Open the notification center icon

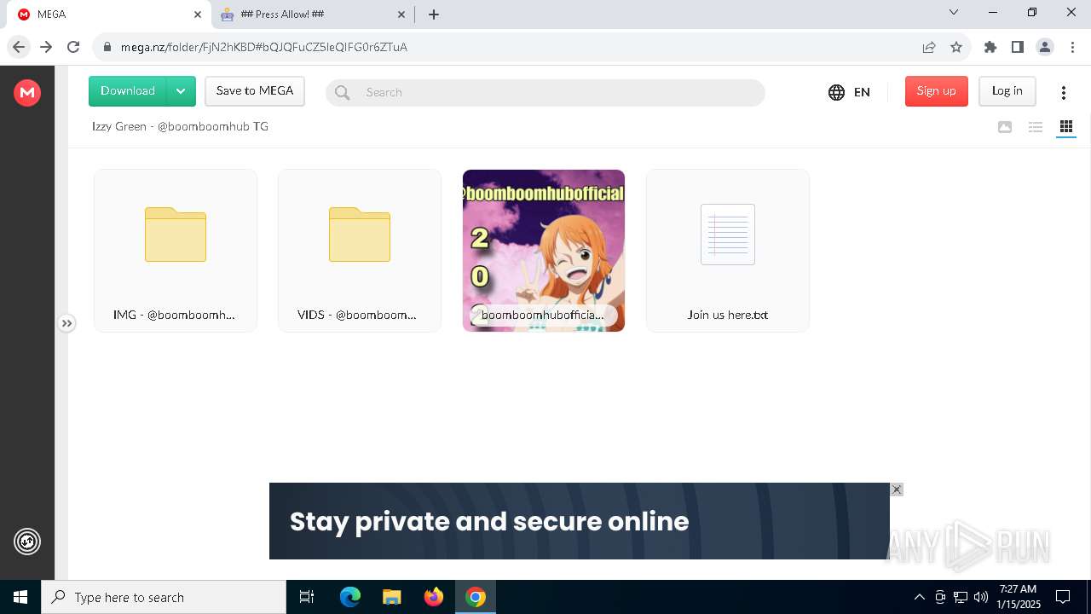(1064, 597)
